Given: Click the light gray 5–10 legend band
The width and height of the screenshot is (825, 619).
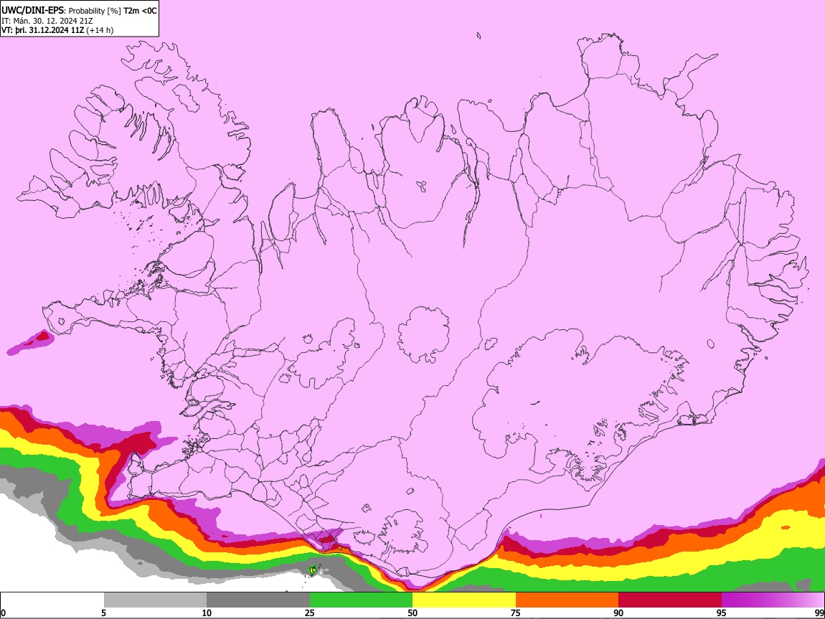Looking at the screenshot, I should pyautogui.click(x=155, y=600).
